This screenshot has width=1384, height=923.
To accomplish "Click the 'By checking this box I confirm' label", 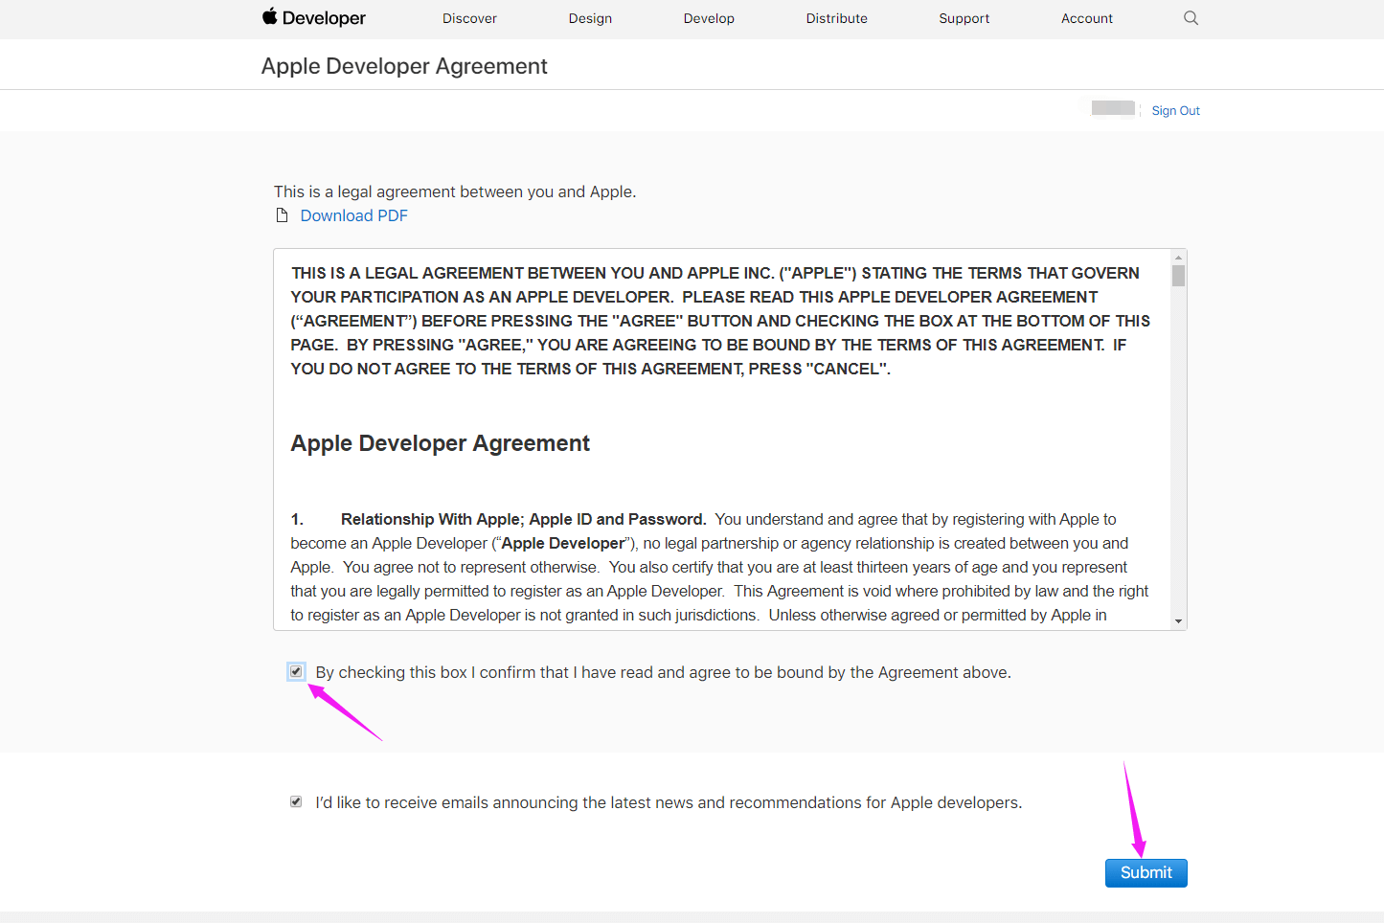I will [663, 672].
